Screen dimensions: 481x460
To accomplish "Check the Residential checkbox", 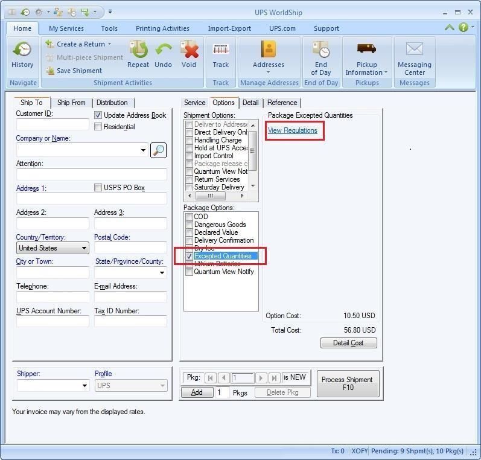I will pyautogui.click(x=98, y=126).
